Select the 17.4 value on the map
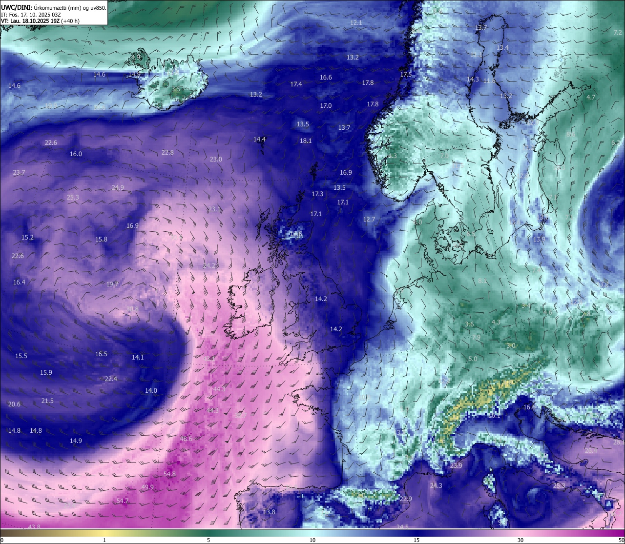Screen dimensions: 625x544 pyautogui.click(x=296, y=84)
